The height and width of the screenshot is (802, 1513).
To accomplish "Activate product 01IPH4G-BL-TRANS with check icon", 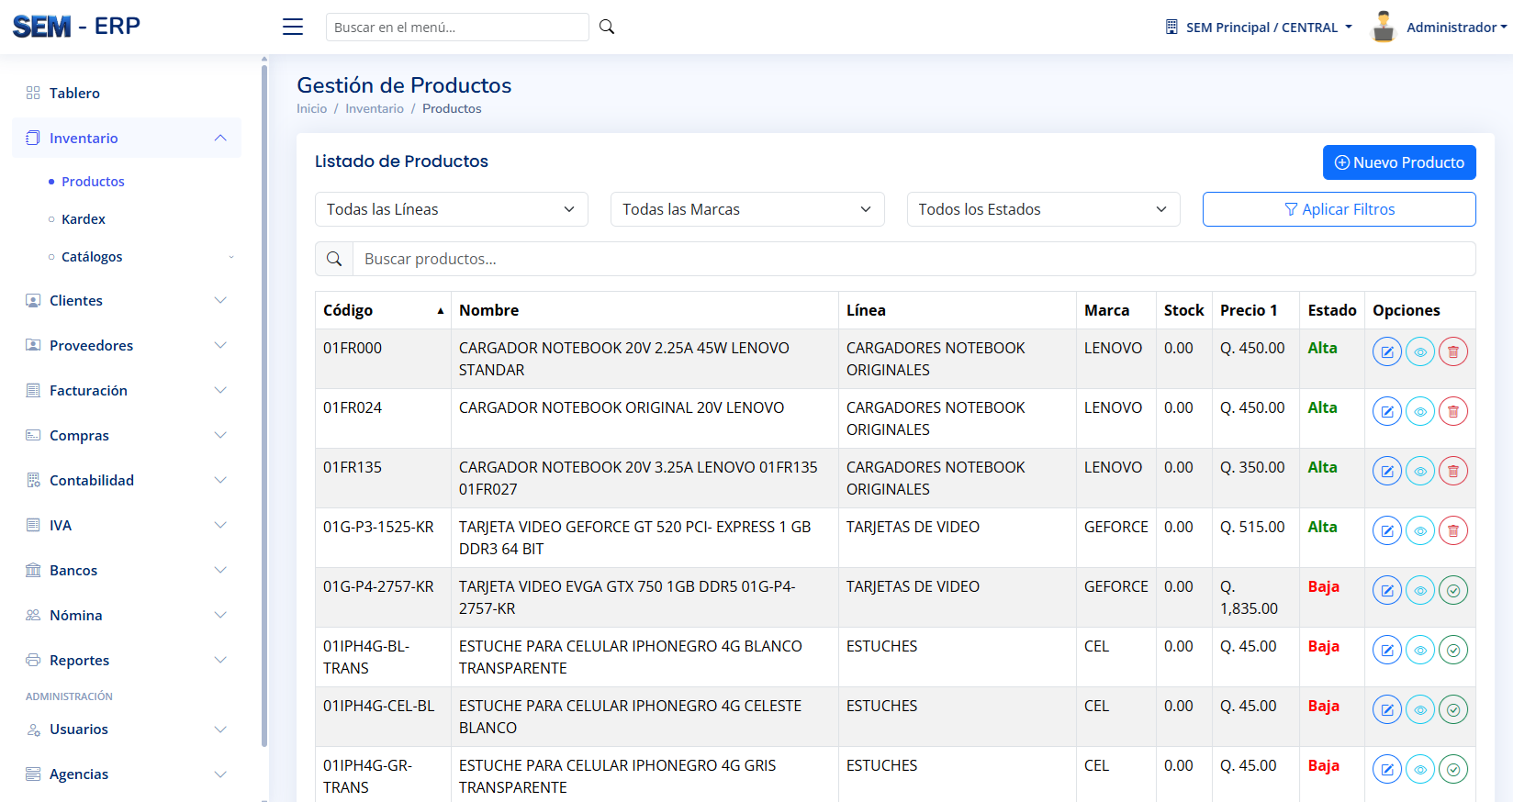I will pos(1452,650).
